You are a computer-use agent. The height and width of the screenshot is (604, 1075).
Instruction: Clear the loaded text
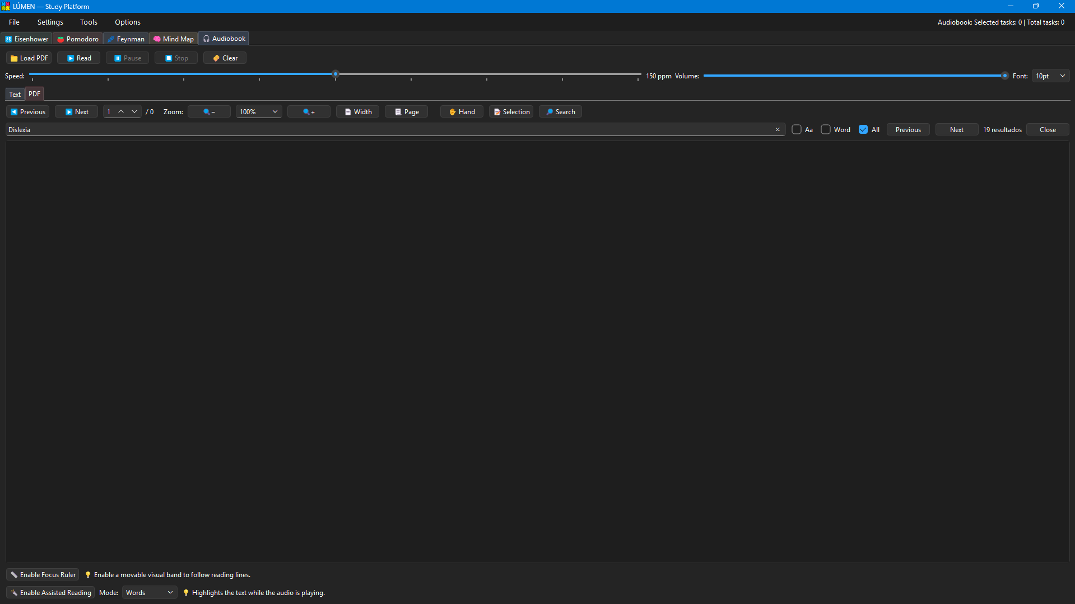(225, 58)
